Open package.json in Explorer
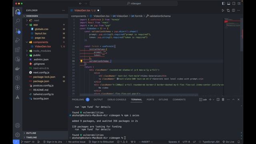 41,81
